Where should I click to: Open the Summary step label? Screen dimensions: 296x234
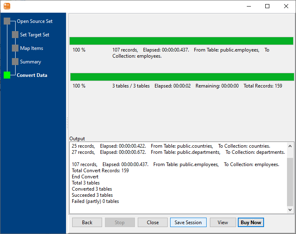tap(30, 62)
